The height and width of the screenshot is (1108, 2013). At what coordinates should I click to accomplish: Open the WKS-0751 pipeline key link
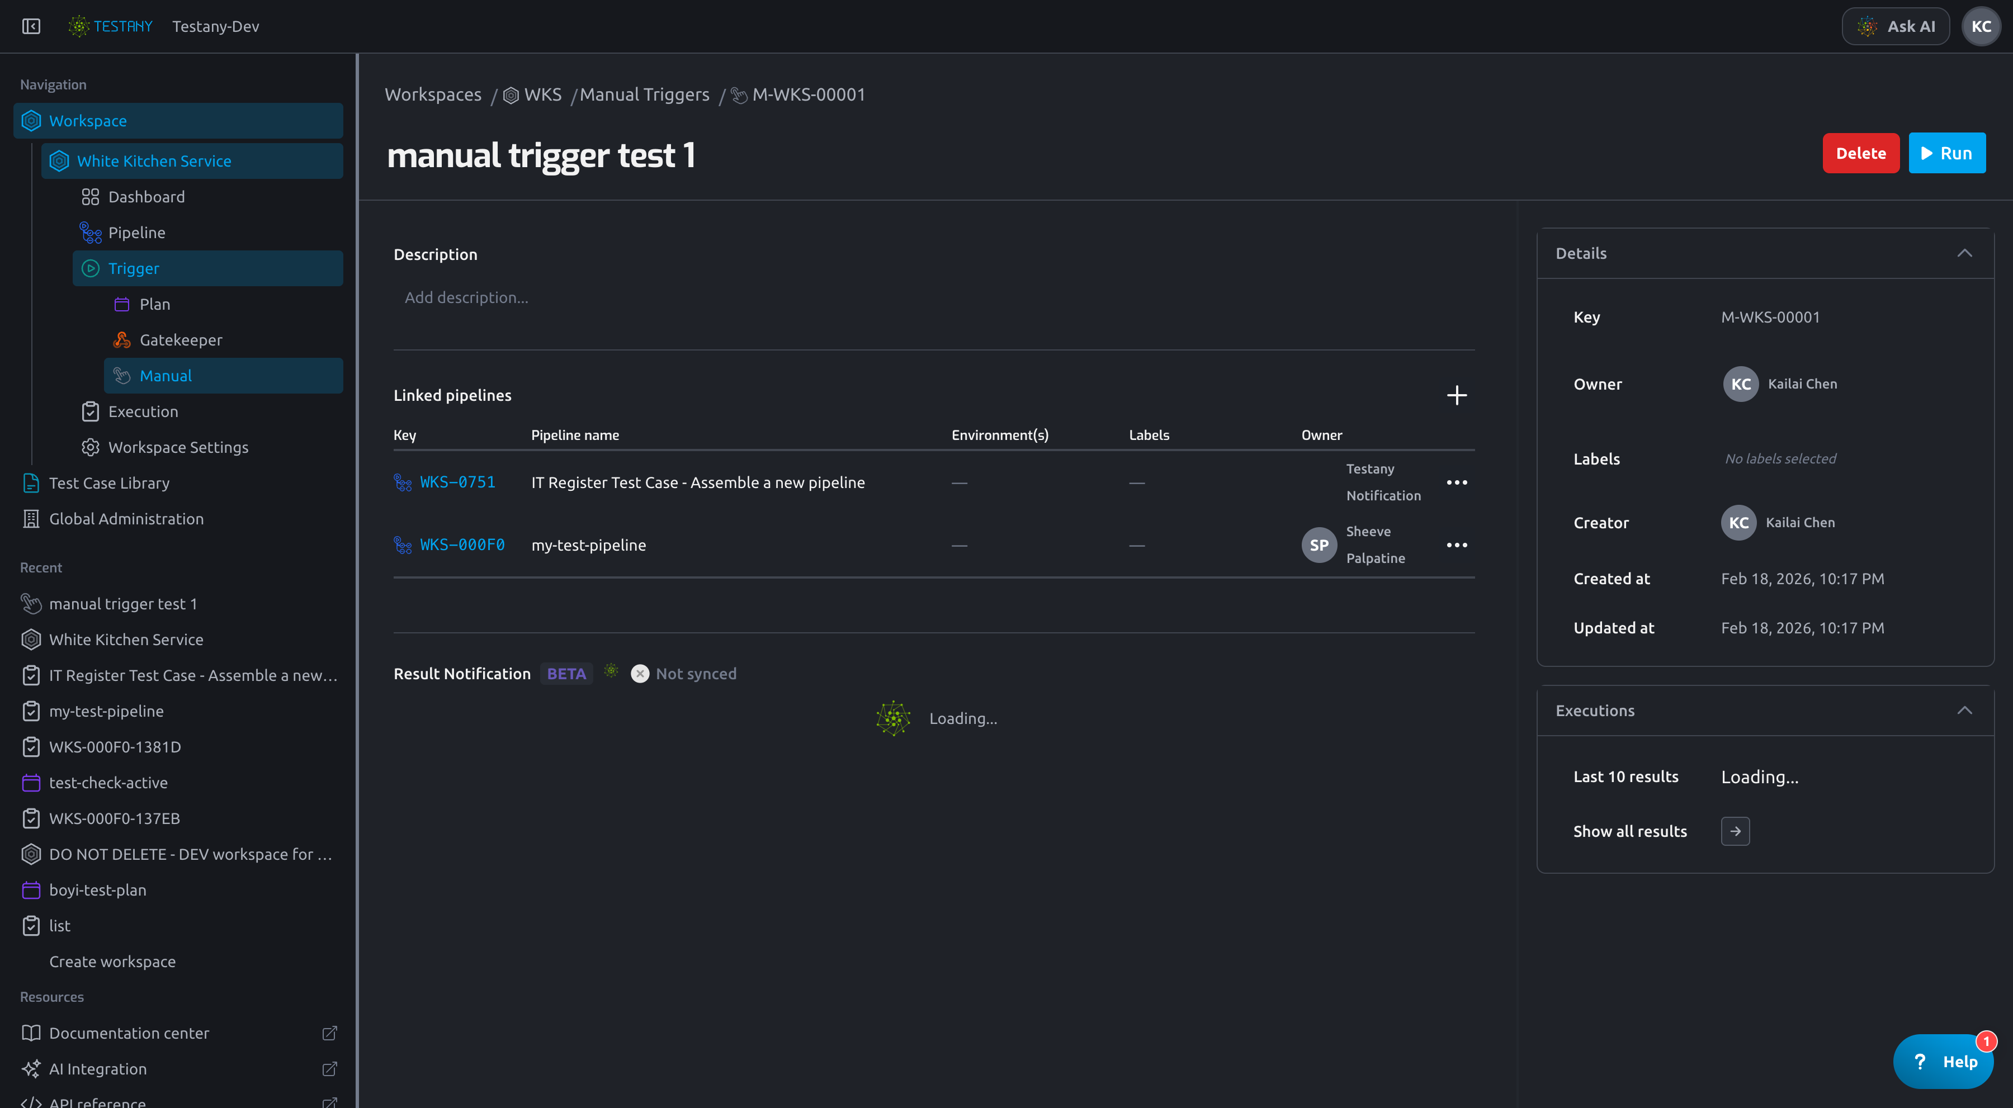(457, 482)
